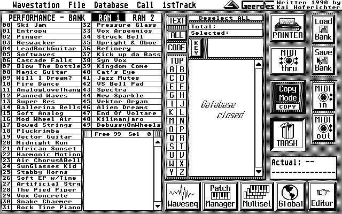Open the Wavestation menu
Image resolution: width=342 pixels, height=214 pixels.
click(x=36, y=5)
